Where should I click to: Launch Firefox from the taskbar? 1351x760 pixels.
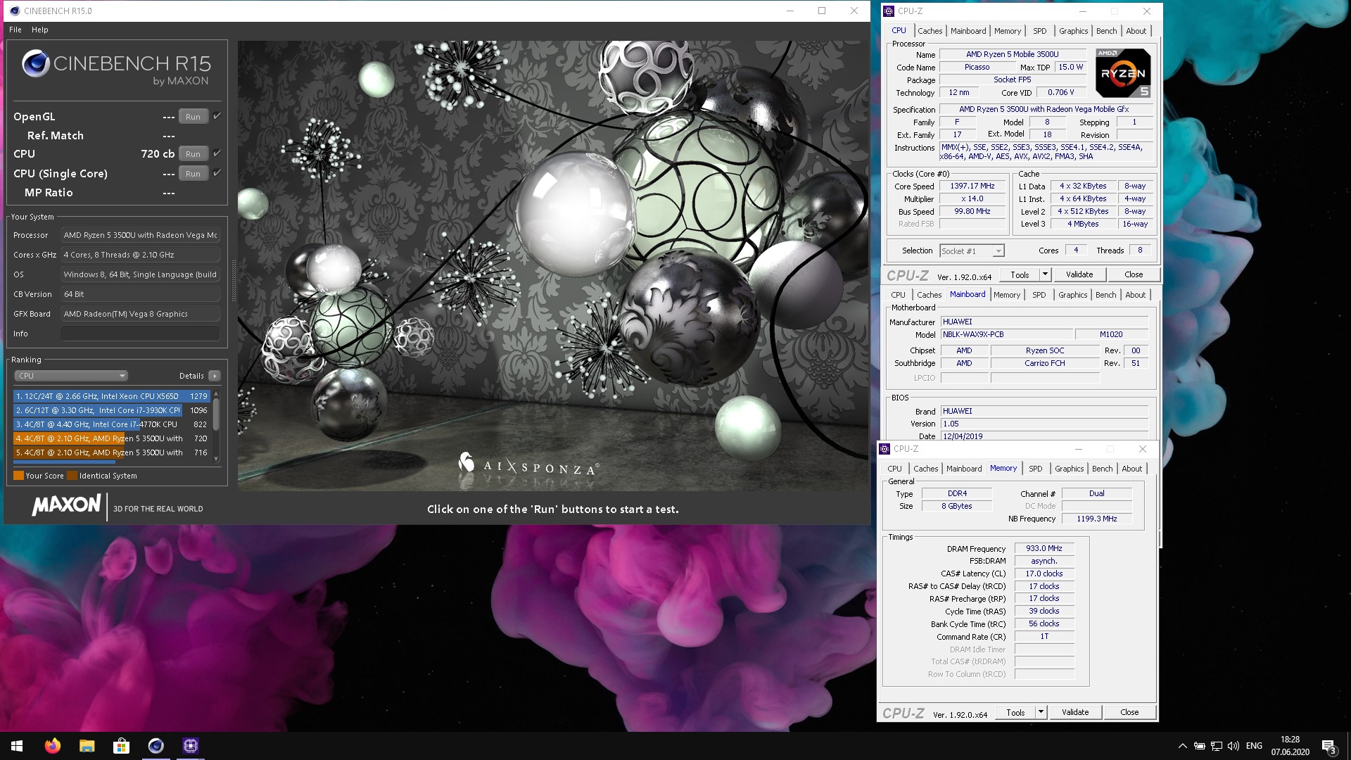click(x=52, y=746)
